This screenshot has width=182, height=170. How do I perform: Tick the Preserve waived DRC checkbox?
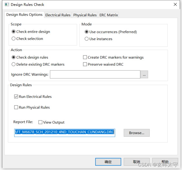pyautogui.click(x=85, y=64)
